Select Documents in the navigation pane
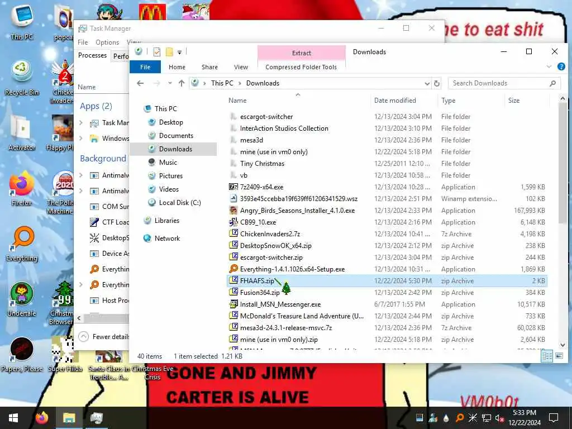This screenshot has width=572, height=429. (x=176, y=136)
